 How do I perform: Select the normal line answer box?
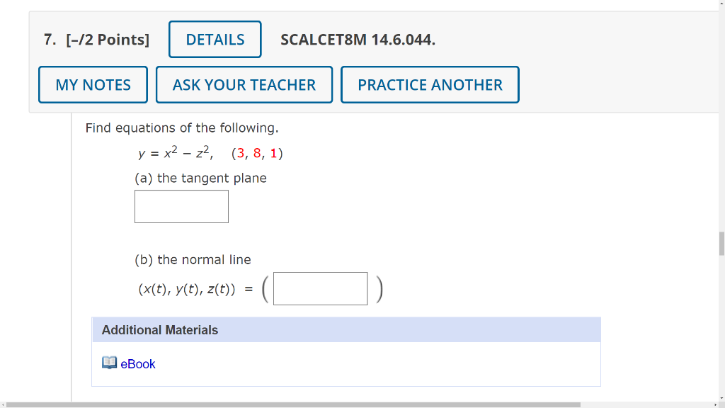(320, 288)
